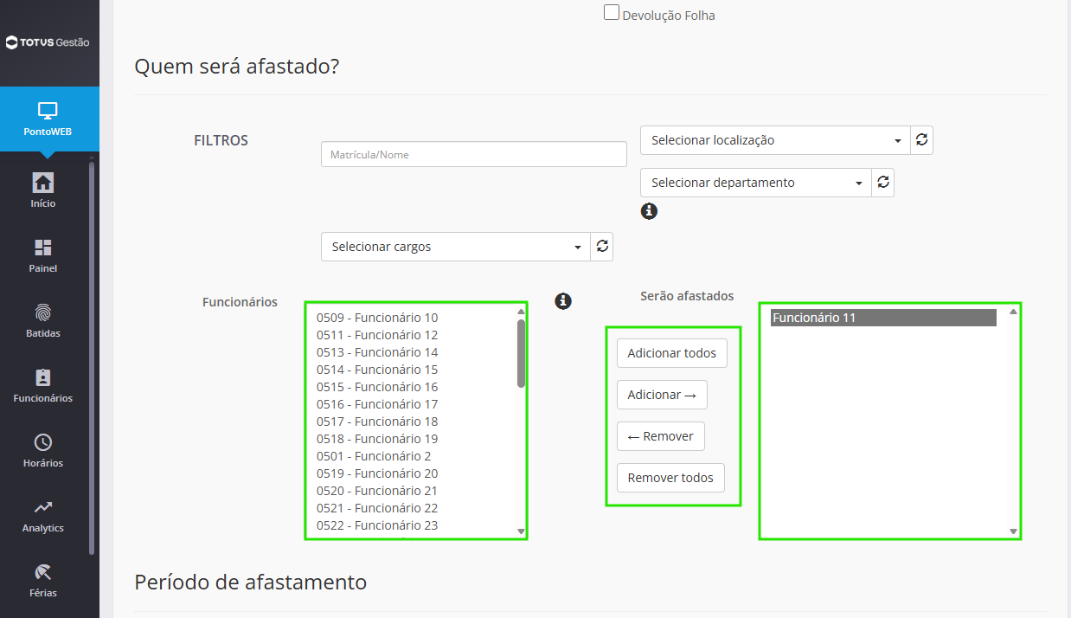Click Adicionar → button

coord(662,395)
